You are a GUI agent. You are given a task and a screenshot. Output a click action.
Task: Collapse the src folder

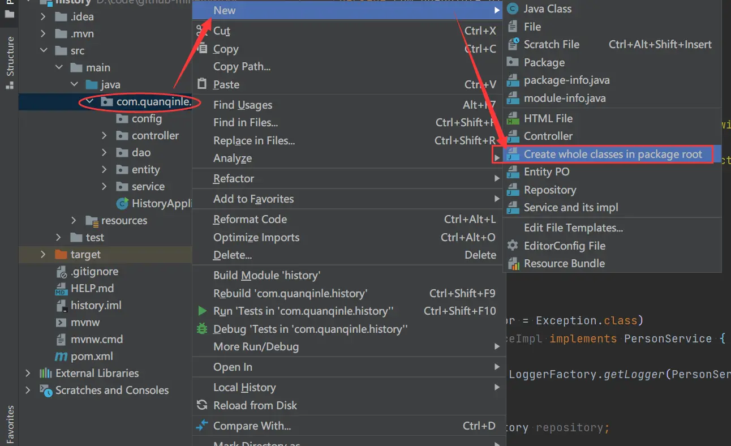click(44, 51)
